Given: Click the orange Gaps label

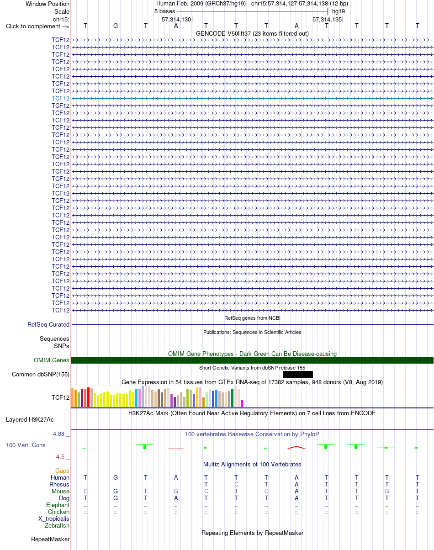Looking at the screenshot, I should [x=62, y=471].
